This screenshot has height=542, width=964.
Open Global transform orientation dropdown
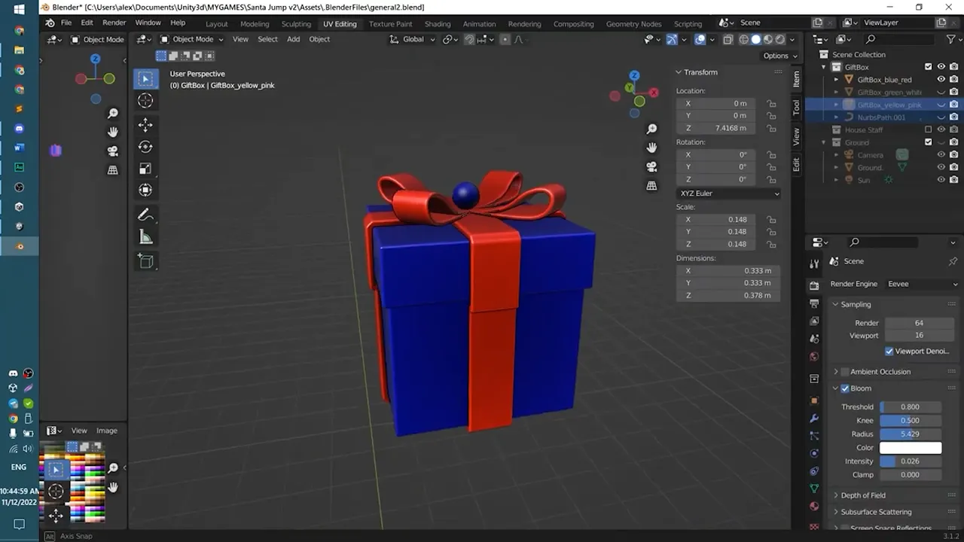[x=413, y=39]
